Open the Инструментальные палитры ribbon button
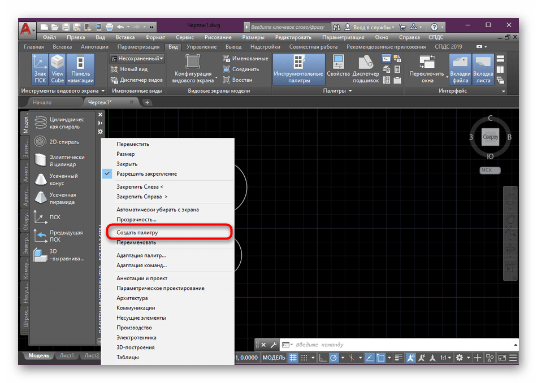 pos(298,69)
